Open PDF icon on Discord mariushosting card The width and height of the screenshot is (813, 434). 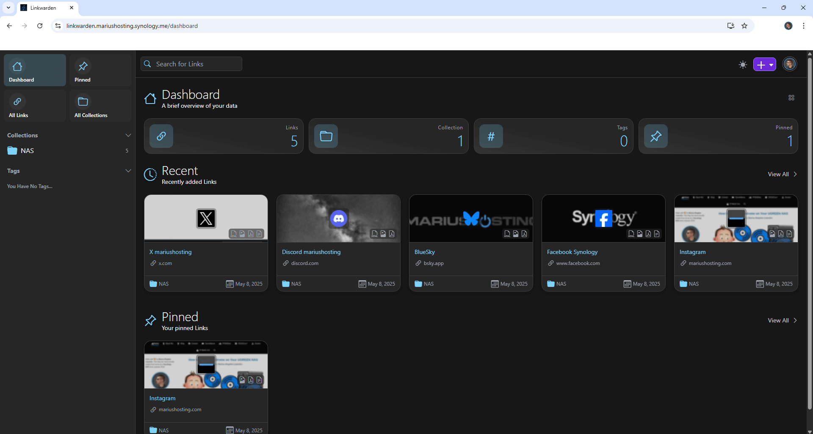click(392, 234)
